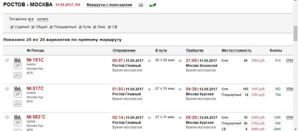Viewport: 298px width, 131px height.
Task: Click the vertical scrollbar thumb
Action: 295,33
